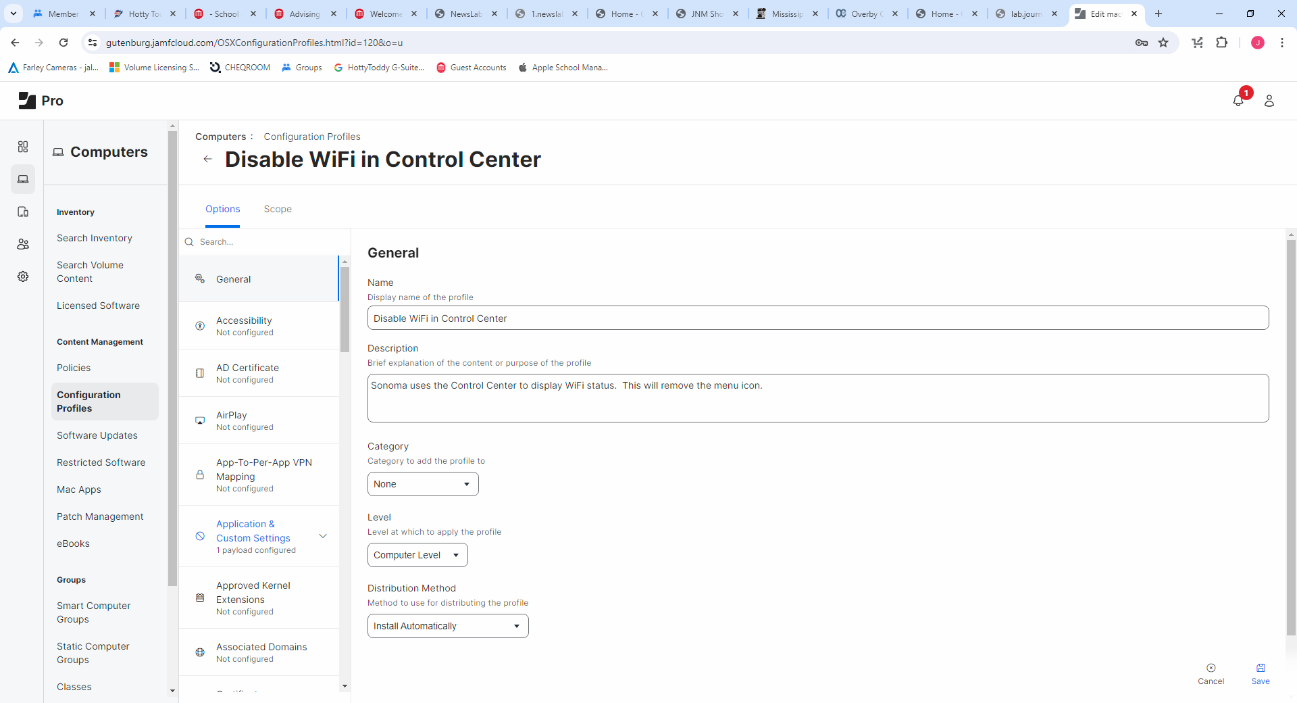1297x703 pixels.
Task: Click the Jamf Pro logo
Action: [41, 101]
